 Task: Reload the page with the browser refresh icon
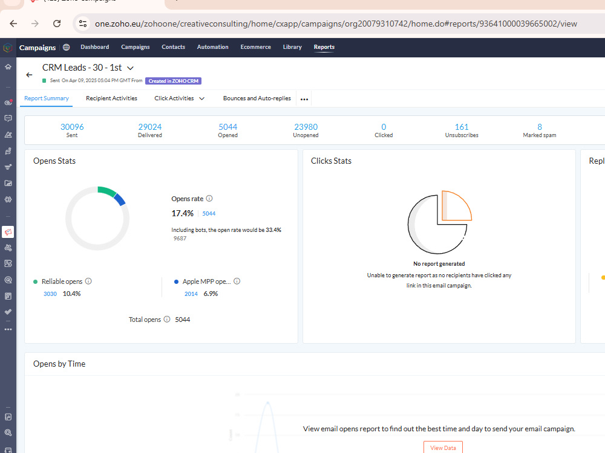(x=57, y=24)
